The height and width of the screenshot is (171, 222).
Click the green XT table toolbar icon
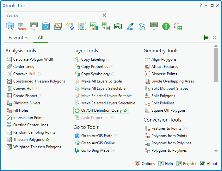pyautogui.click(x=118, y=26)
